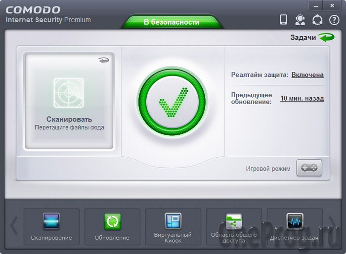Image resolution: width=346 pixels, height=254 pixels.
Task: Click the Игровой режим label
Action: tap(268, 169)
